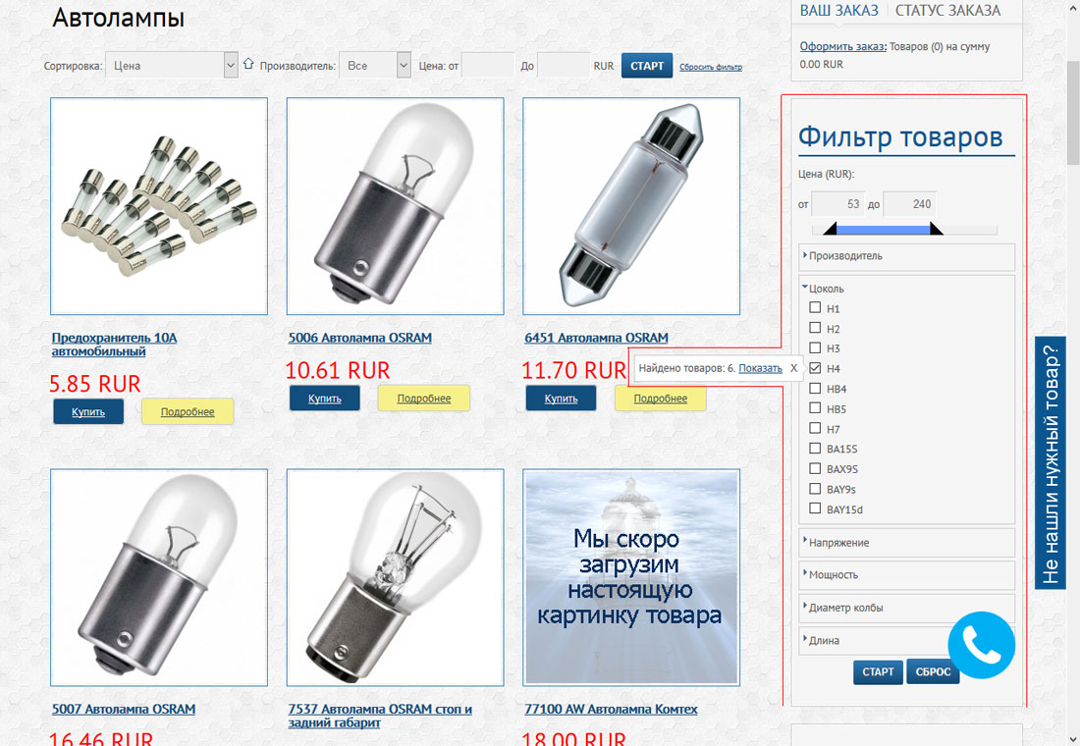
Task: Expand the Мощность filter section
Action: coord(906,574)
